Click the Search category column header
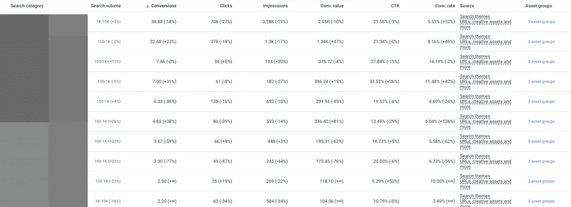 coord(27,6)
